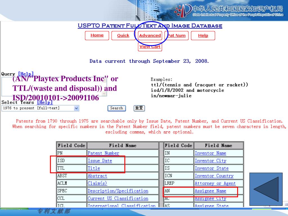Open the Inventor State link
The width and height of the screenshot is (288, 216).
click(x=211, y=168)
